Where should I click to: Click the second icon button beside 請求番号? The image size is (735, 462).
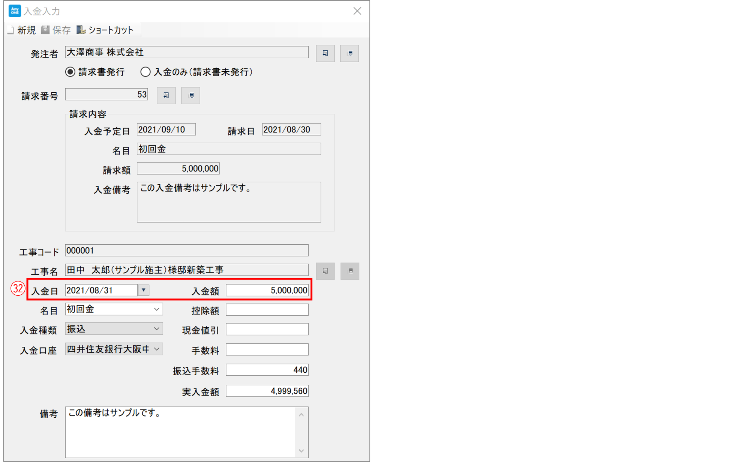click(x=191, y=95)
